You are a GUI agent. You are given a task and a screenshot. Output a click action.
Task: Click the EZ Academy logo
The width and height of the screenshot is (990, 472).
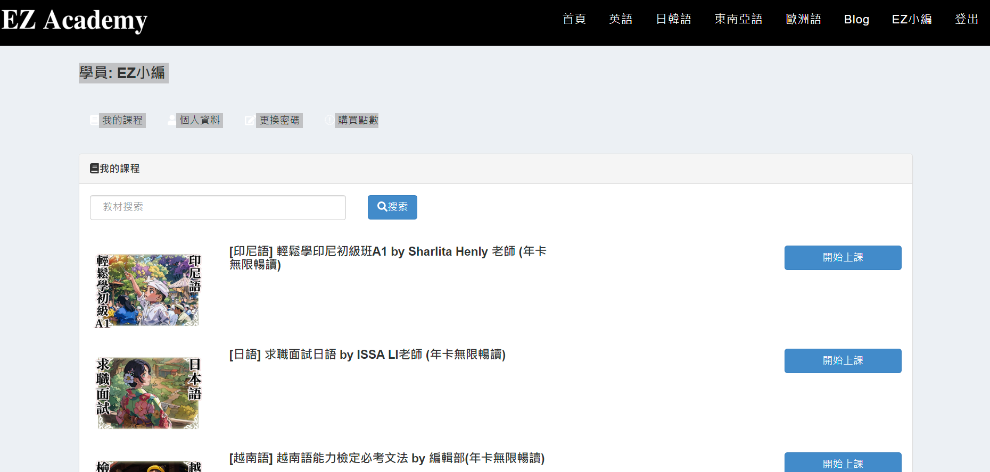[75, 20]
